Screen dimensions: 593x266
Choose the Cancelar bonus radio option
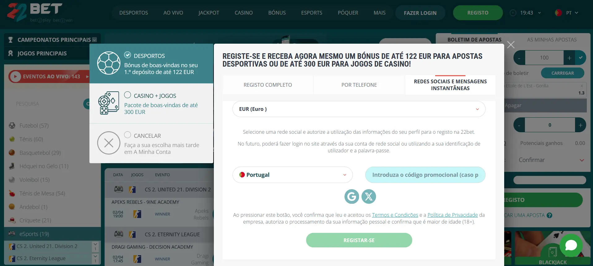(128, 135)
